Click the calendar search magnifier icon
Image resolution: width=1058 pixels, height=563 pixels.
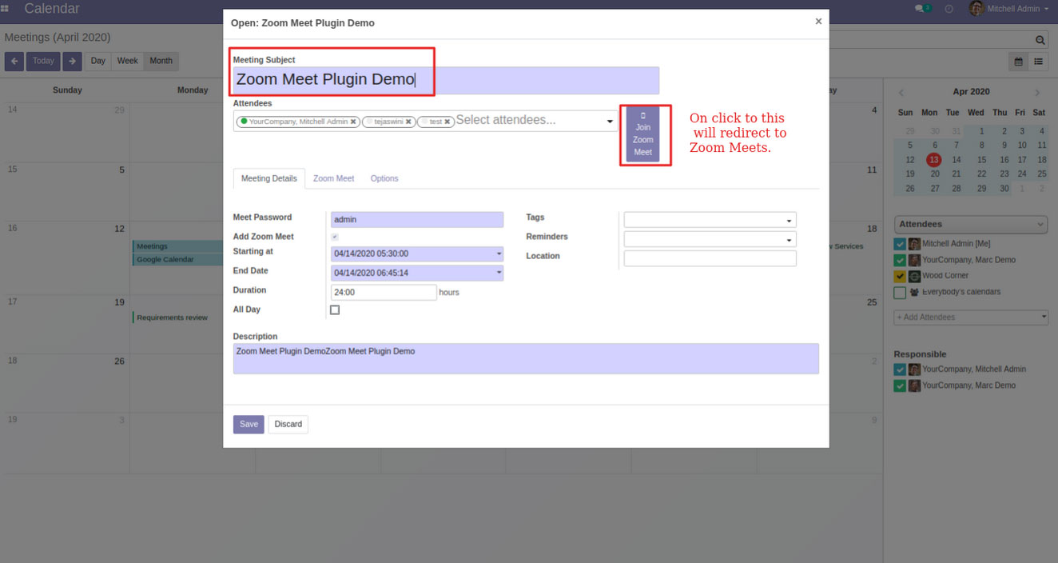click(x=1040, y=39)
